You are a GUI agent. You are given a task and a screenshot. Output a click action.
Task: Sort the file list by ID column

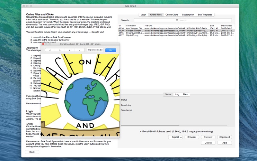click(x=122, y=26)
